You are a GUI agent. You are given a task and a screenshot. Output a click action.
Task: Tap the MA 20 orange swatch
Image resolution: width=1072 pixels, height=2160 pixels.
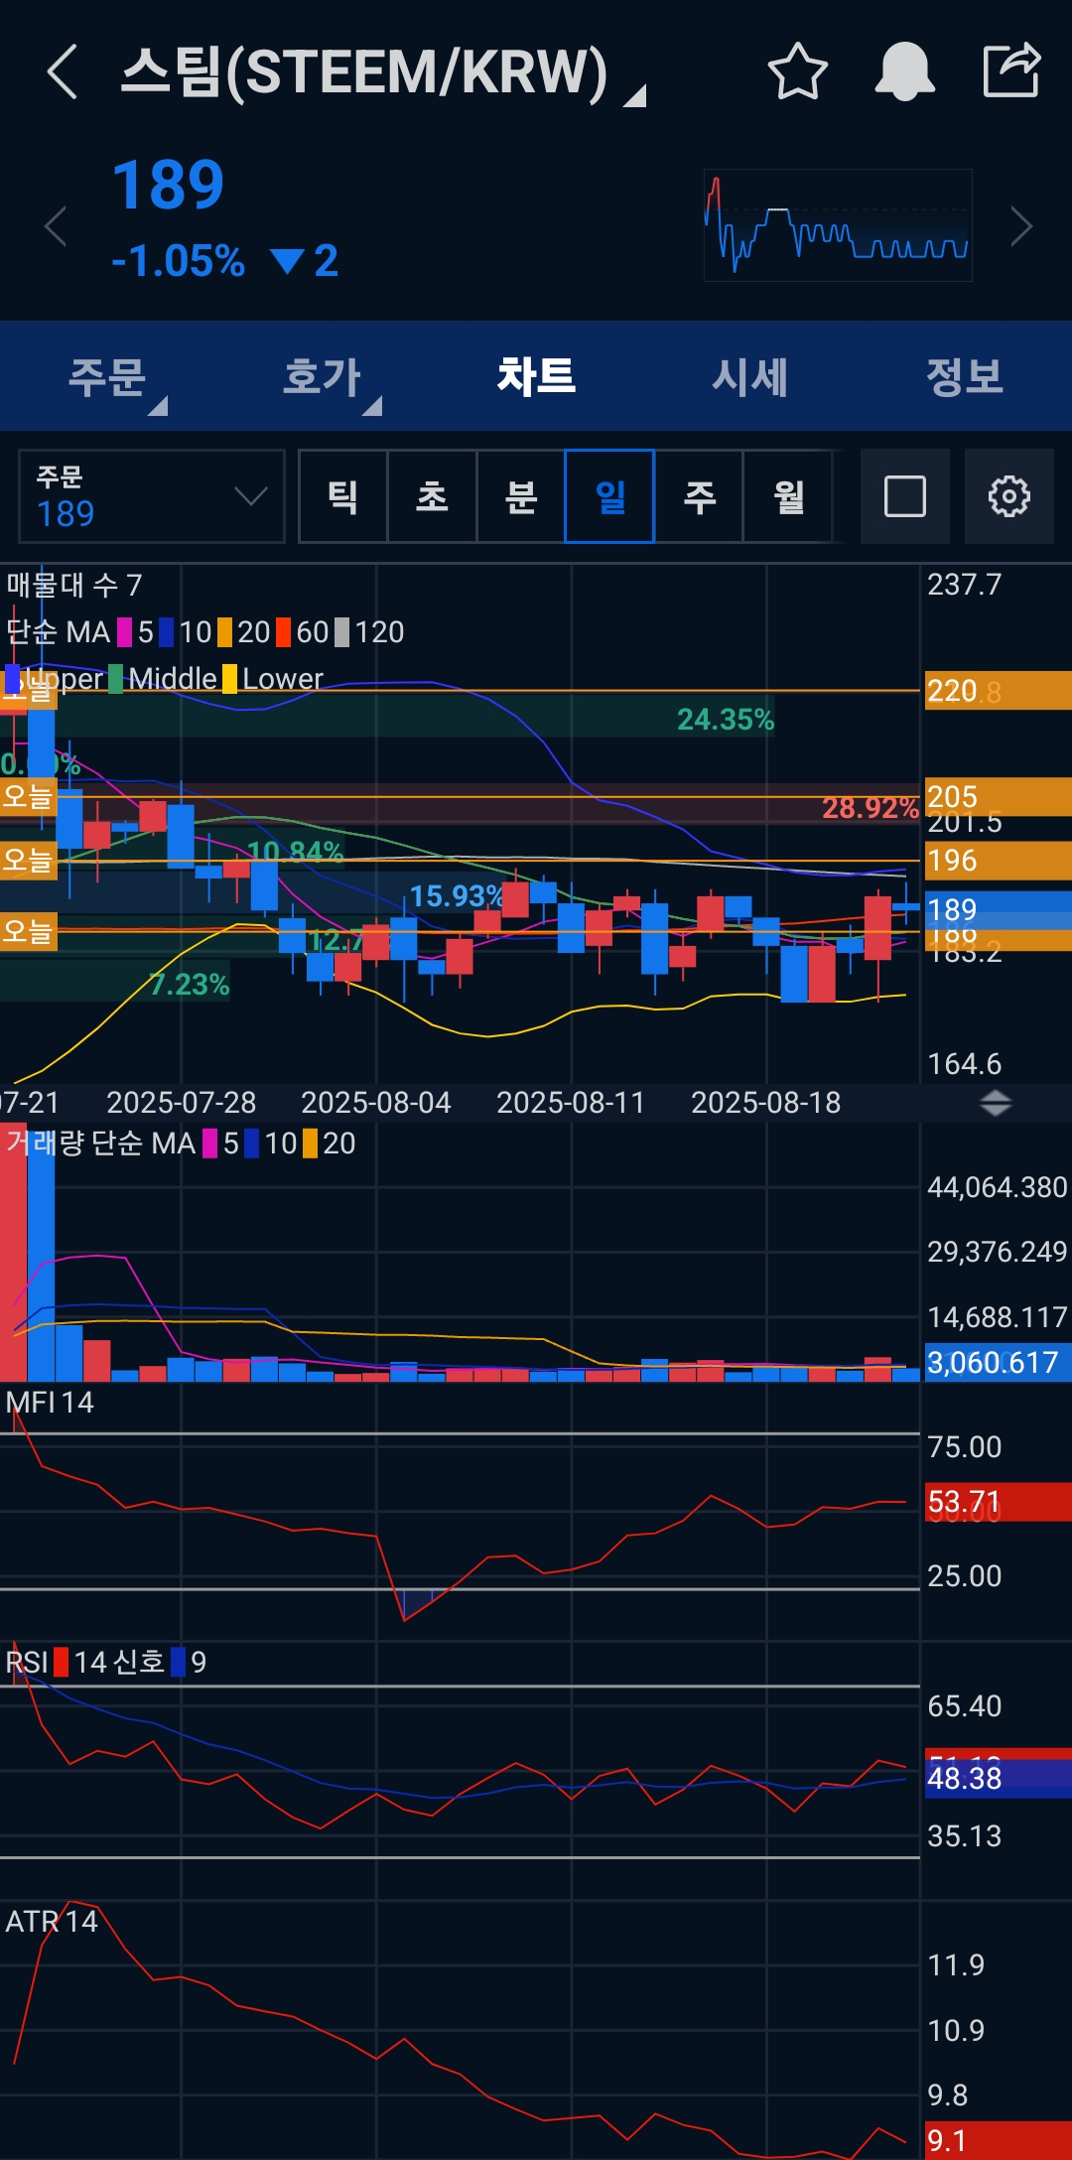pyautogui.click(x=225, y=632)
